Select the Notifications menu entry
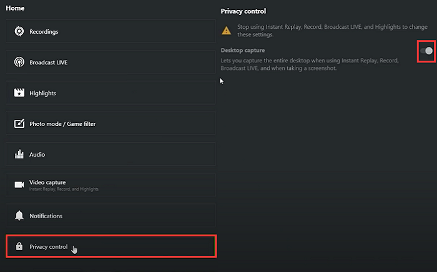Viewport: 437px width, 272px height. coord(110,216)
